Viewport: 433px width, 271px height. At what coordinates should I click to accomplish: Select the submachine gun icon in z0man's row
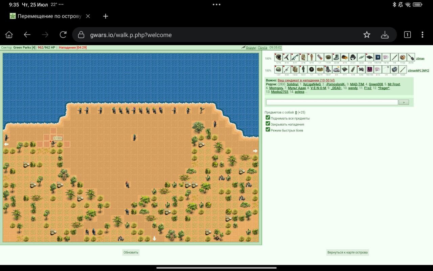click(x=287, y=57)
